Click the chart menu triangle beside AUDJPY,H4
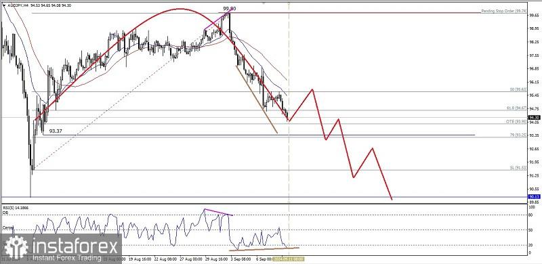The height and width of the screenshot is (264, 542). [x=3, y=5]
